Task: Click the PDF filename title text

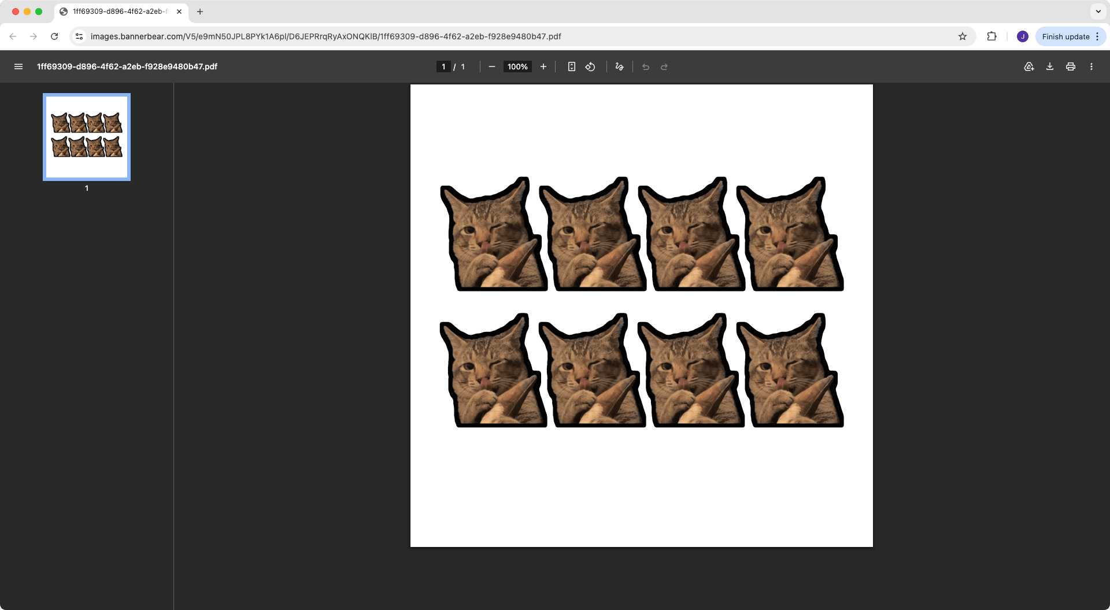Action: pyautogui.click(x=127, y=66)
